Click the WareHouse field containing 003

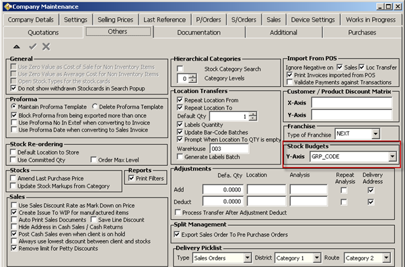pyautogui.click(x=229, y=148)
